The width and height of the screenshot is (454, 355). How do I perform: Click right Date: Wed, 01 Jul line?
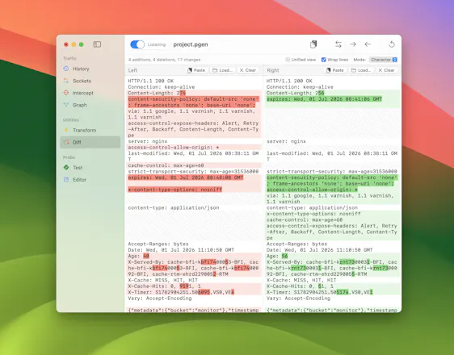320,250
